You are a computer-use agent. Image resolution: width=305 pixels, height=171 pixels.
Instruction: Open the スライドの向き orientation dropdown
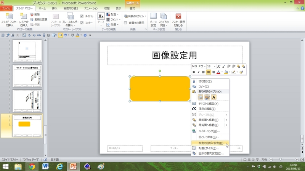point(164,20)
